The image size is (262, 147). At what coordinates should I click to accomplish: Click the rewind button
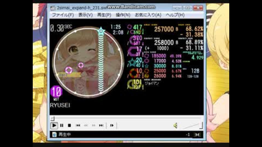tap(86, 125)
